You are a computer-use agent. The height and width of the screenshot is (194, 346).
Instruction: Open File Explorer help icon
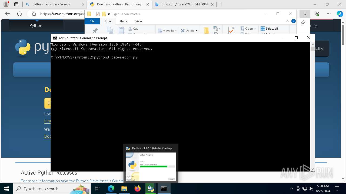[x=293, y=21]
